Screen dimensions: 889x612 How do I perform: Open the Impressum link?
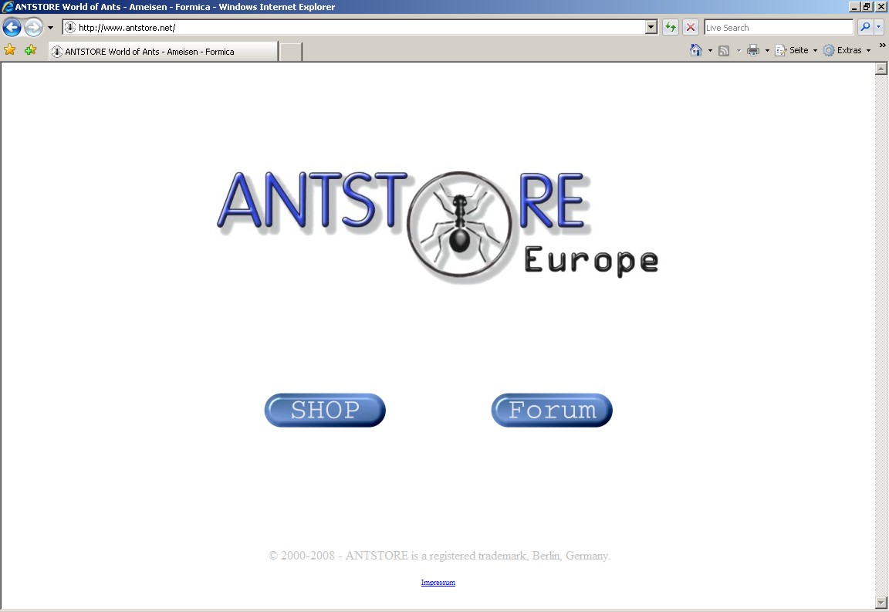tap(438, 583)
